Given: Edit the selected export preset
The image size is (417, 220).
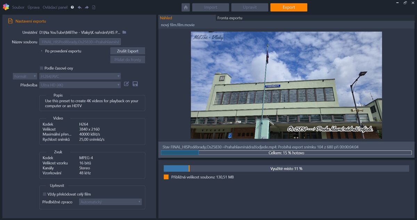Looking at the screenshot, I should click(126, 83).
